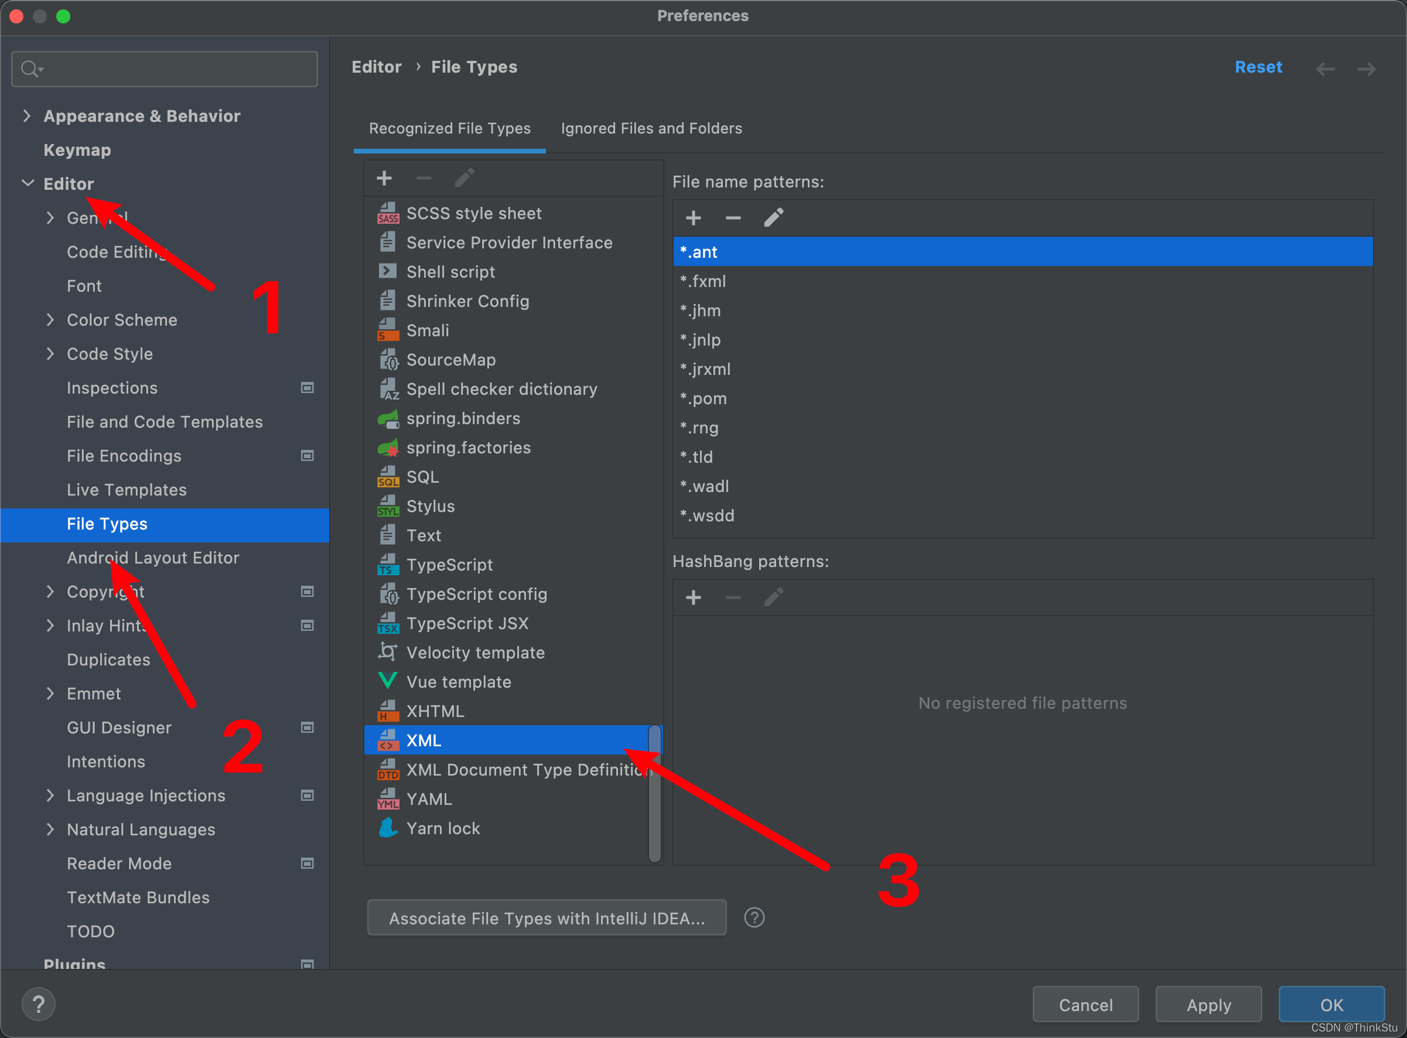Add a file name pattern
The height and width of the screenshot is (1038, 1407).
pos(693,218)
